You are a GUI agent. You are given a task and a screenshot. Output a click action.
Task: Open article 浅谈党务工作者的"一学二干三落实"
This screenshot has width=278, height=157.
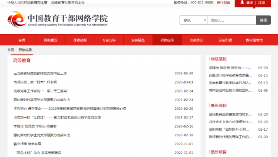point(41,91)
